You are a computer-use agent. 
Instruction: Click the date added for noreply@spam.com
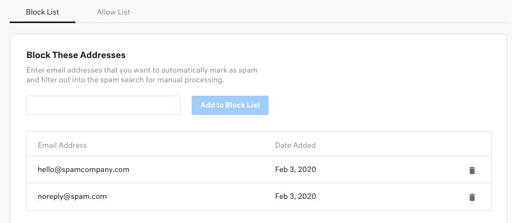(x=295, y=197)
